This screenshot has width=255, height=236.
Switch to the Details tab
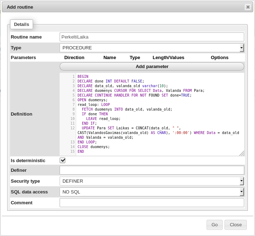(x=22, y=25)
